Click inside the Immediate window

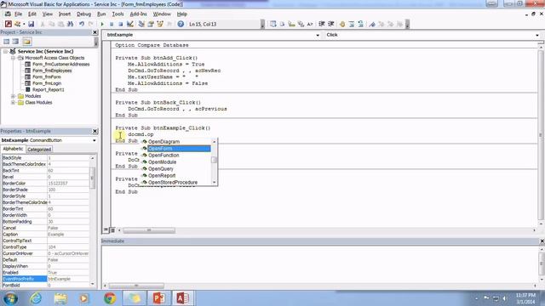click(320, 263)
